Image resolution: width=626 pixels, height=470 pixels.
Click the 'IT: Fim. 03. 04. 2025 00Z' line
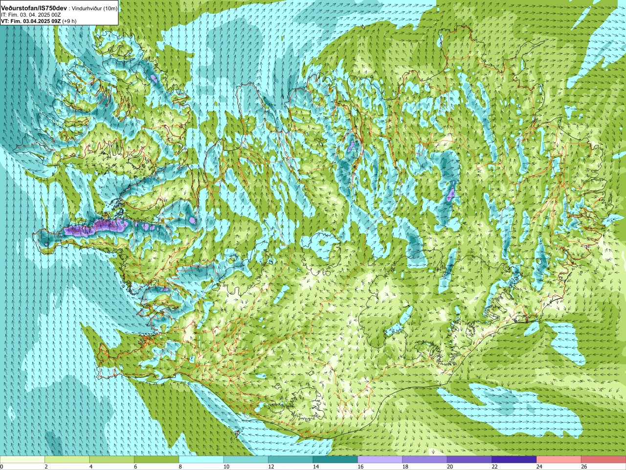pyautogui.click(x=31, y=15)
